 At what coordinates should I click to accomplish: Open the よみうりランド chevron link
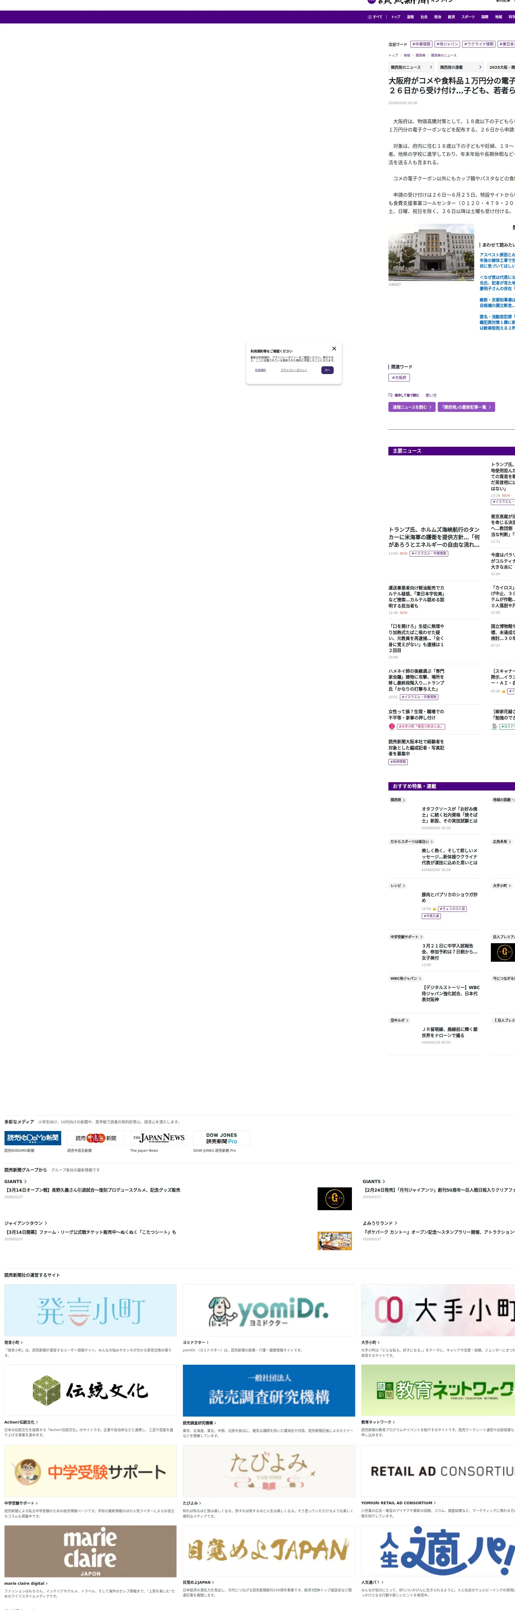click(x=380, y=1223)
